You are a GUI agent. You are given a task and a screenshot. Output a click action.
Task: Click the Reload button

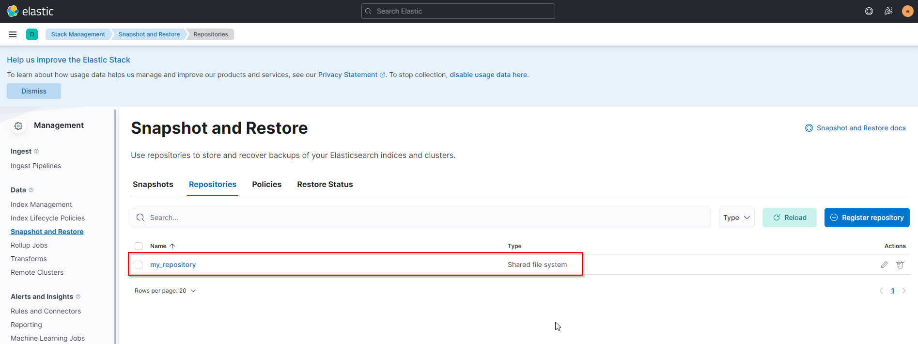(x=790, y=218)
